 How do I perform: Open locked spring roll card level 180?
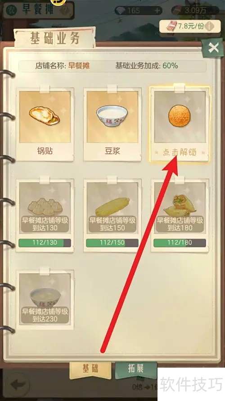click(x=180, y=215)
